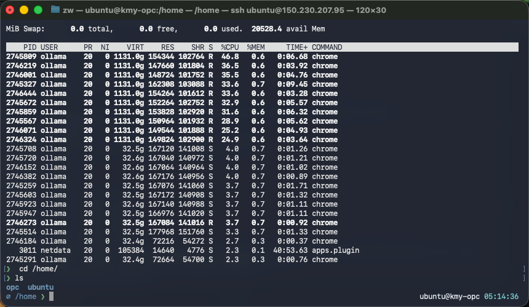529x307 pixels.
Task: Select PID 2745859 in the process list
Action: (21, 112)
